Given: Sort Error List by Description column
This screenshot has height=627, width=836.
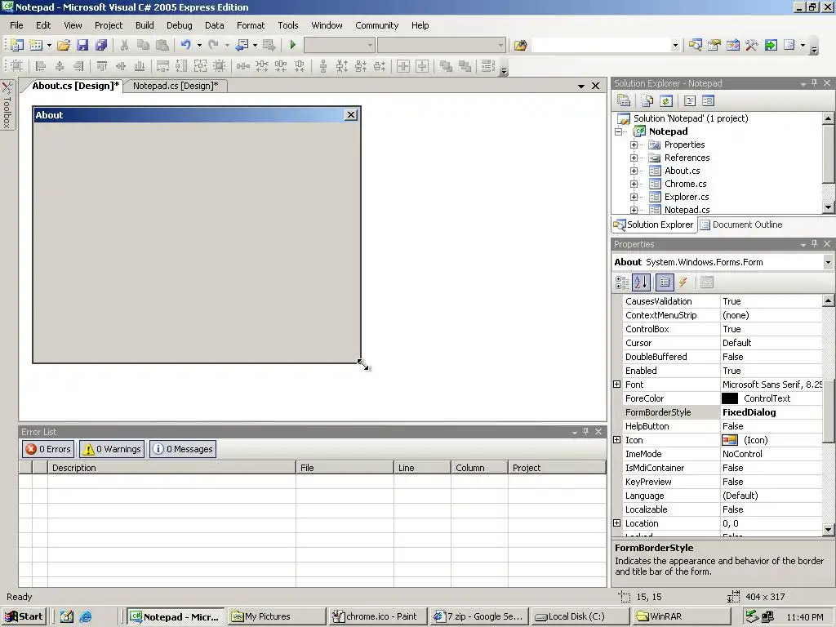Looking at the screenshot, I should [x=171, y=468].
